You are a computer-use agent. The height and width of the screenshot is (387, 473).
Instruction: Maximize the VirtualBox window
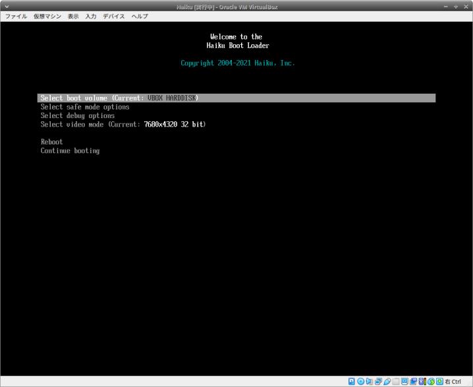point(456,7)
